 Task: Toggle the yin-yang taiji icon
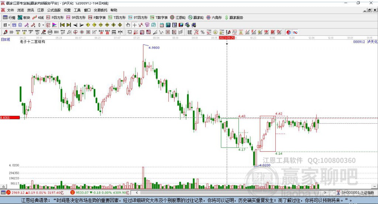point(289,32)
